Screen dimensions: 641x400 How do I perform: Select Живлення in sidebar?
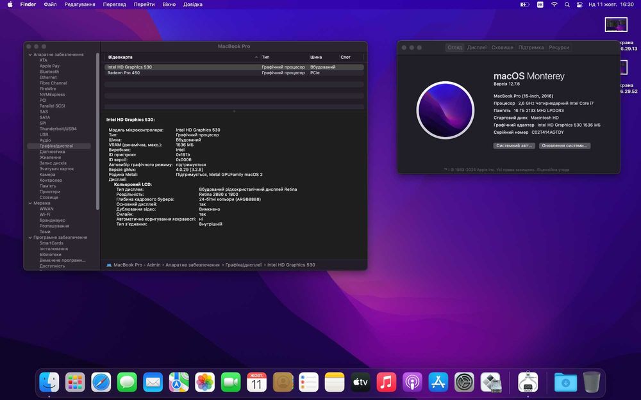[50, 157]
